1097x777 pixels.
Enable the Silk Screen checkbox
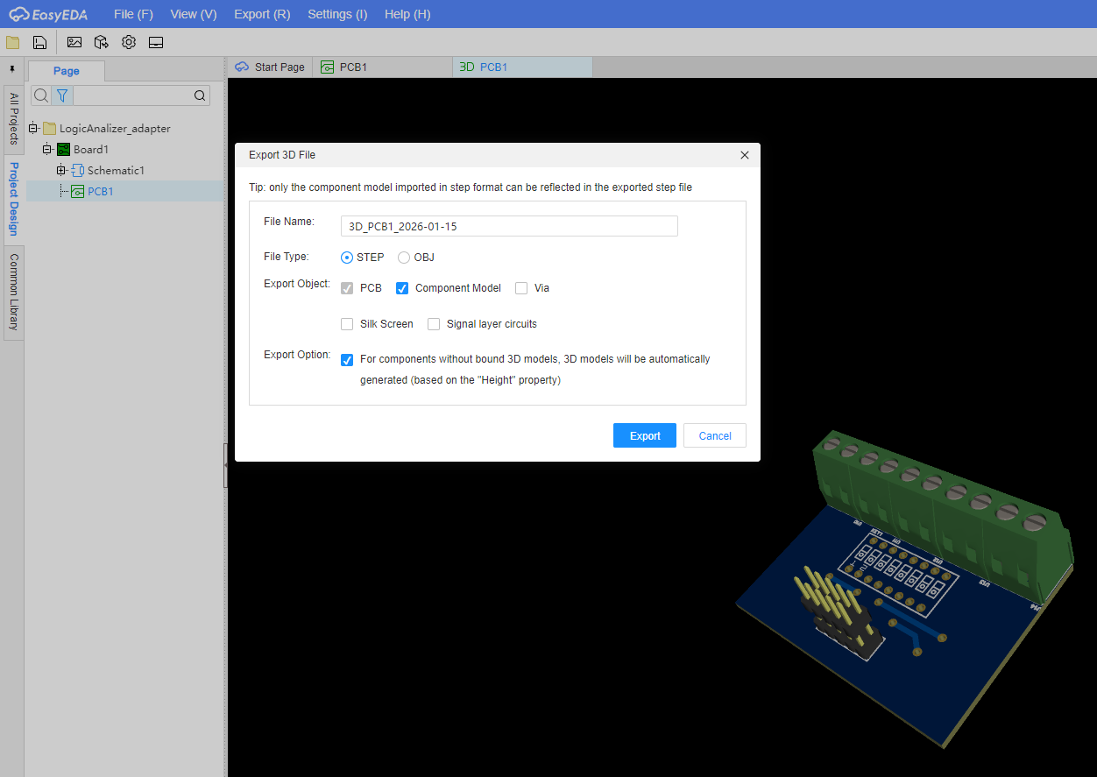click(347, 324)
